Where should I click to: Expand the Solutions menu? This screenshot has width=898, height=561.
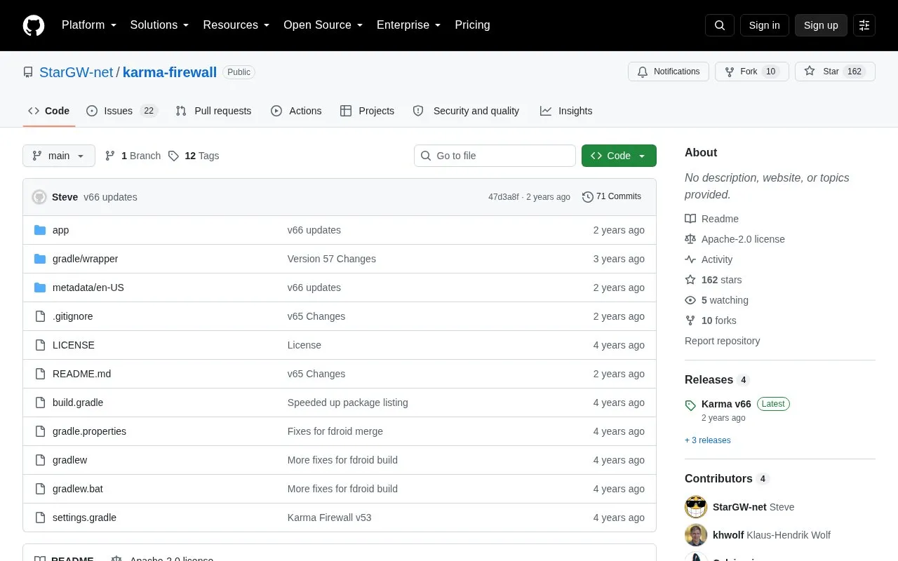[x=160, y=25]
